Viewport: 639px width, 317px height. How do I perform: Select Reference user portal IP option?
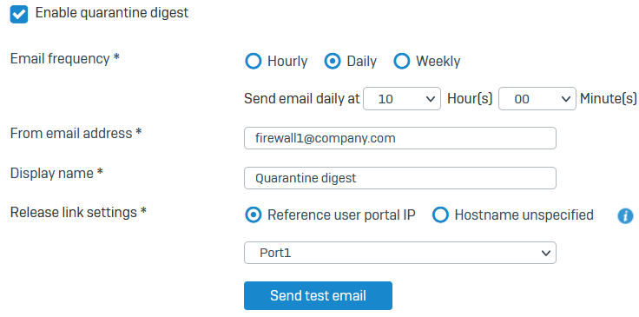click(x=253, y=215)
